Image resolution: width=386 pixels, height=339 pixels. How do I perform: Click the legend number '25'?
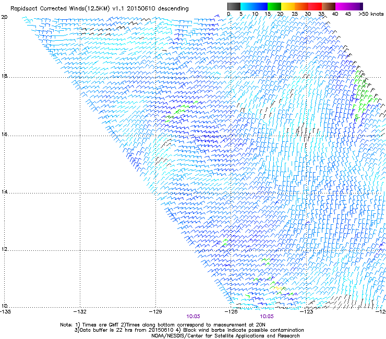[295, 14]
